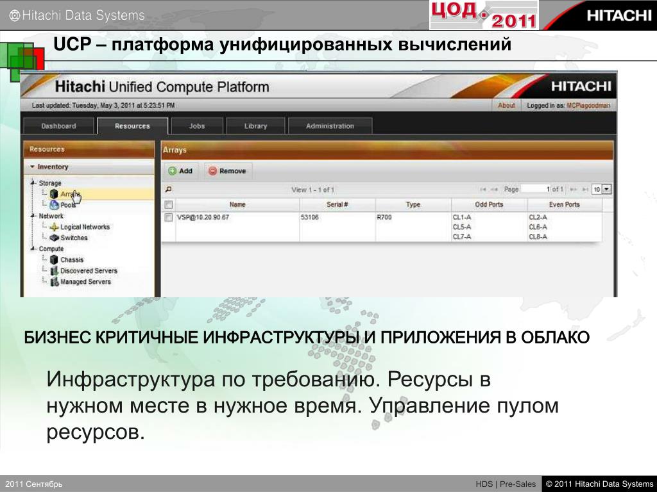
Task: Click the CL8-A even port
Action: tap(538, 237)
